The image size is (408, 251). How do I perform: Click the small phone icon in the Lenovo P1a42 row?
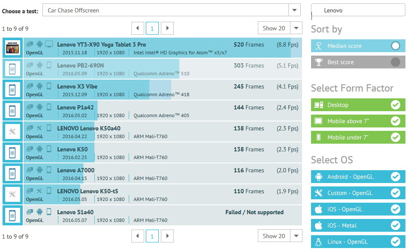[x=49, y=107]
